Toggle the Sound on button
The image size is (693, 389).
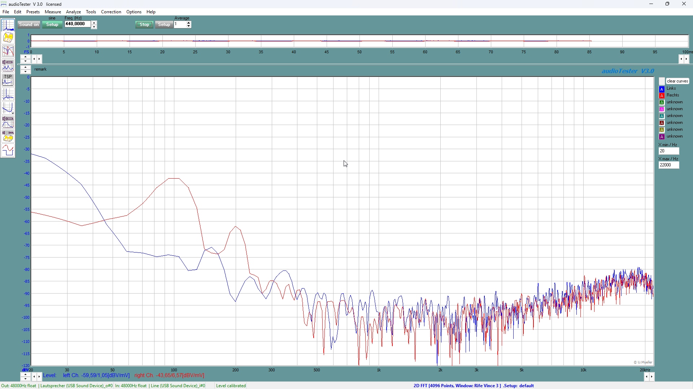[x=29, y=24]
